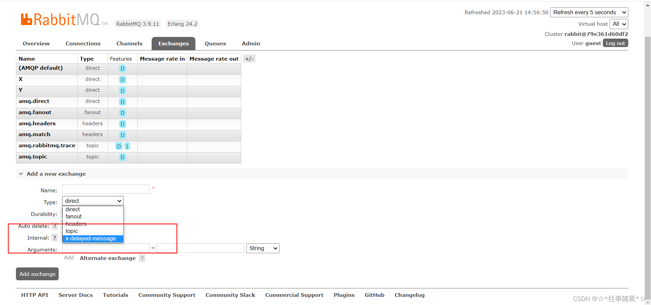Open the amq.match exchange
The image size is (651, 305).
tap(34, 134)
